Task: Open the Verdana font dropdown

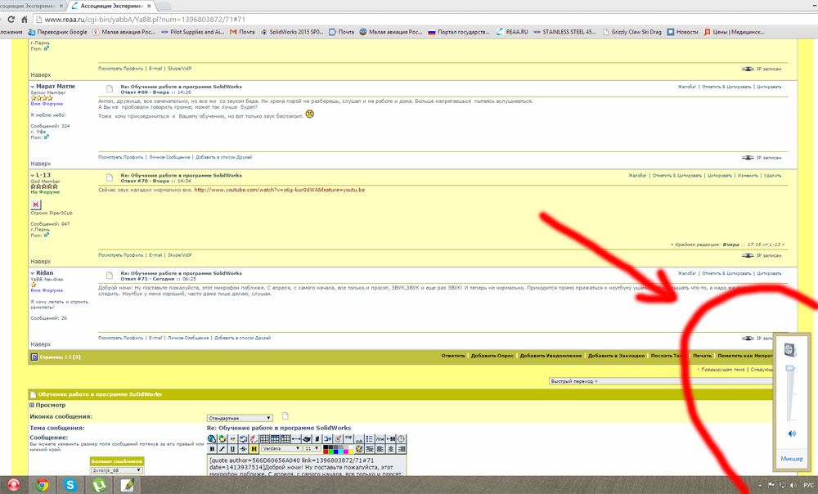Action: [x=281, y=449]
